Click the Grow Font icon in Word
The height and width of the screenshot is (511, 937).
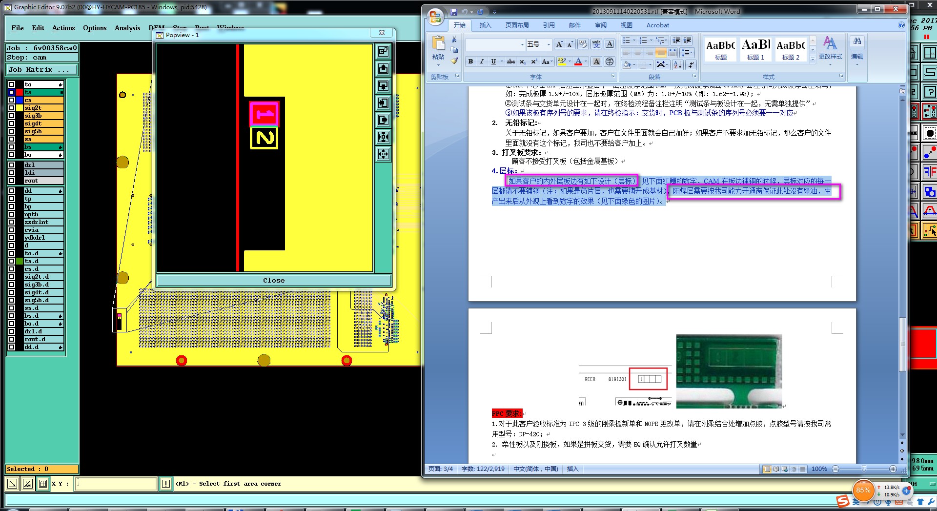click(x=559, y=44)
